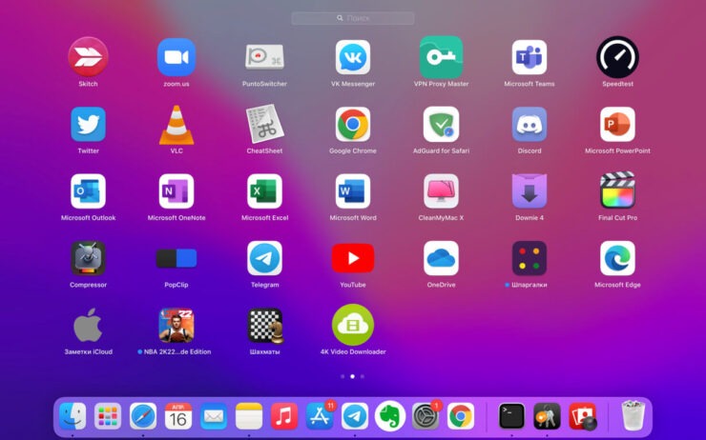Launch Discord
The height and width of the screenshot is (440, 706).
[529, 124]
